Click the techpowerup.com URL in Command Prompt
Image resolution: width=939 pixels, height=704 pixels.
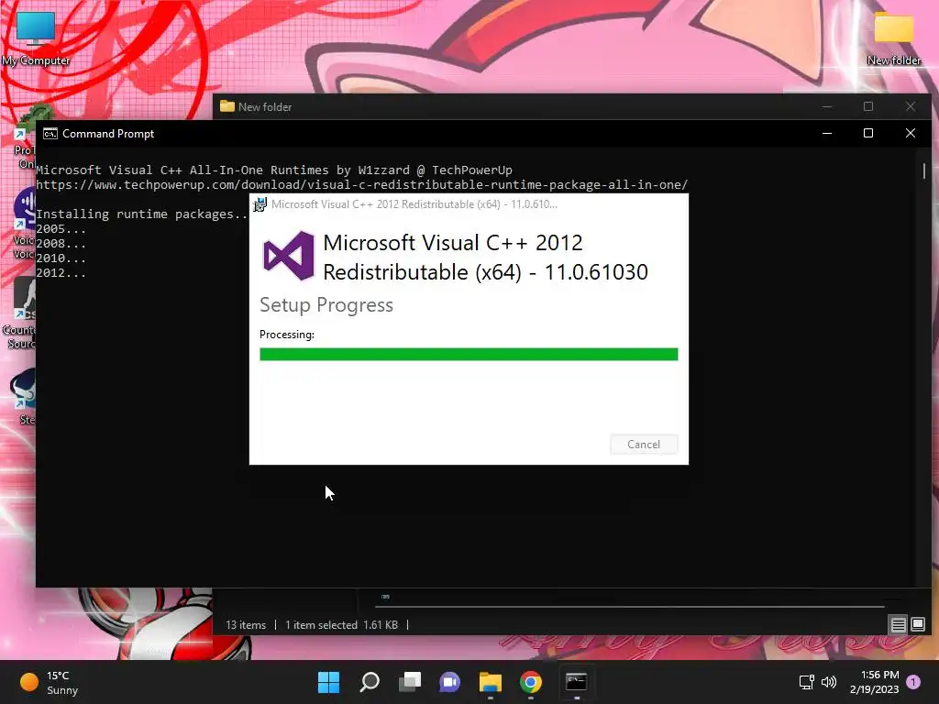(x=361, y=184)
